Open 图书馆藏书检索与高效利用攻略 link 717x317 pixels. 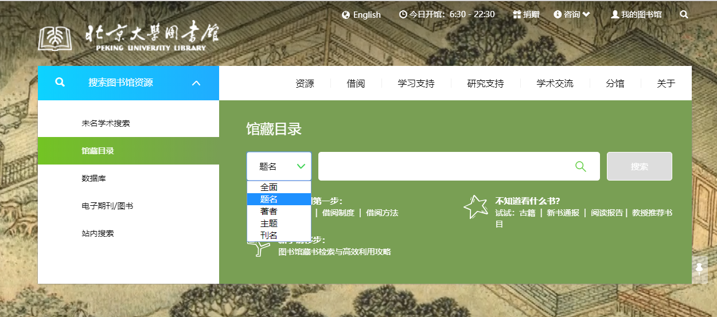[334, 251]
